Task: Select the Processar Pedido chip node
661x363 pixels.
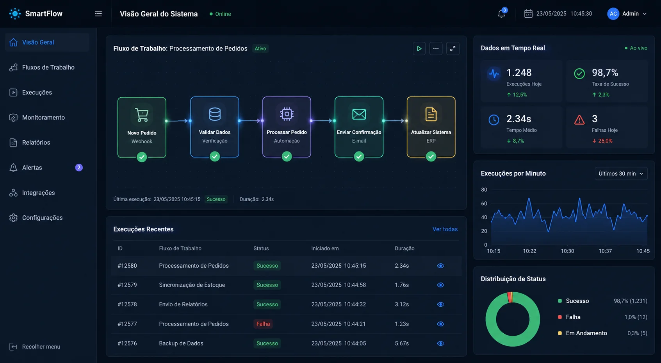Action: pyautogui.click(x=287, y=127)
